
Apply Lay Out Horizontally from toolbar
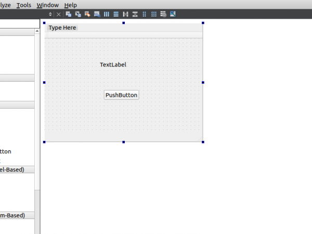(107, 14)
